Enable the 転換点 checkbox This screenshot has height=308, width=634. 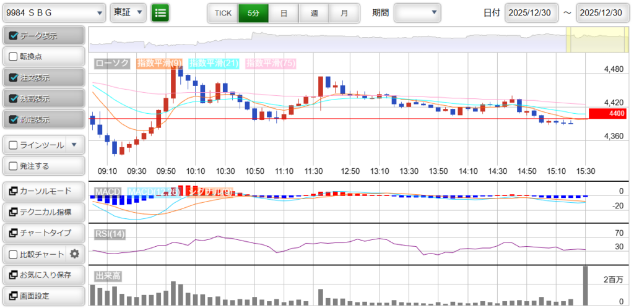tap(14, 56)
